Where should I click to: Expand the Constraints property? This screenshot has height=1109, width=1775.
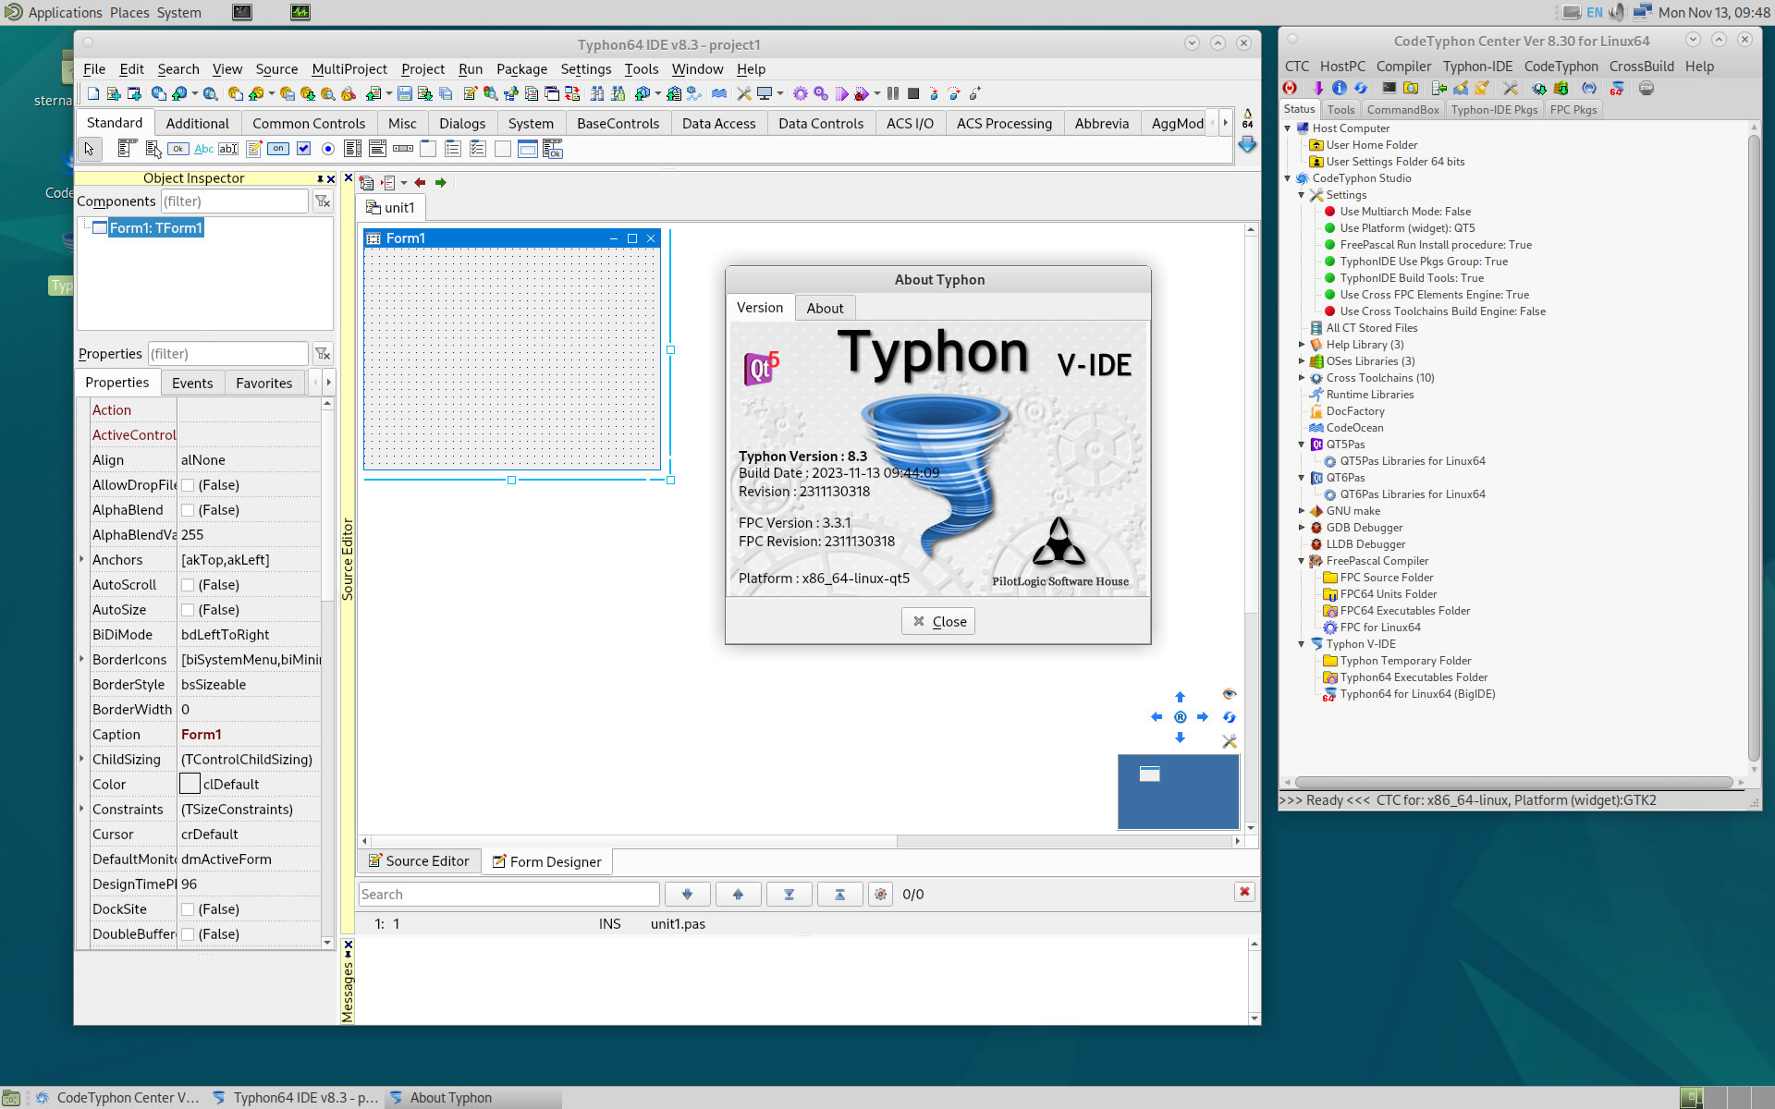[x=82, y=809]
